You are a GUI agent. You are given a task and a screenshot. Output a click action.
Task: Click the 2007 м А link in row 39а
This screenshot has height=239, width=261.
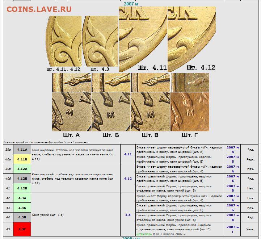[233, 150]
